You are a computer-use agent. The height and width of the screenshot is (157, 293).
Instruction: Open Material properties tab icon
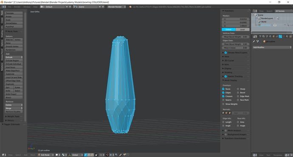tap(287, 36)
